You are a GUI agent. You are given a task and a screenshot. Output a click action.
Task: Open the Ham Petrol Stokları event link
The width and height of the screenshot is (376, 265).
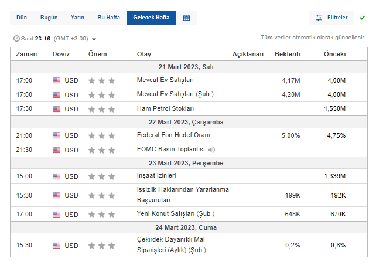pos(165,109)
